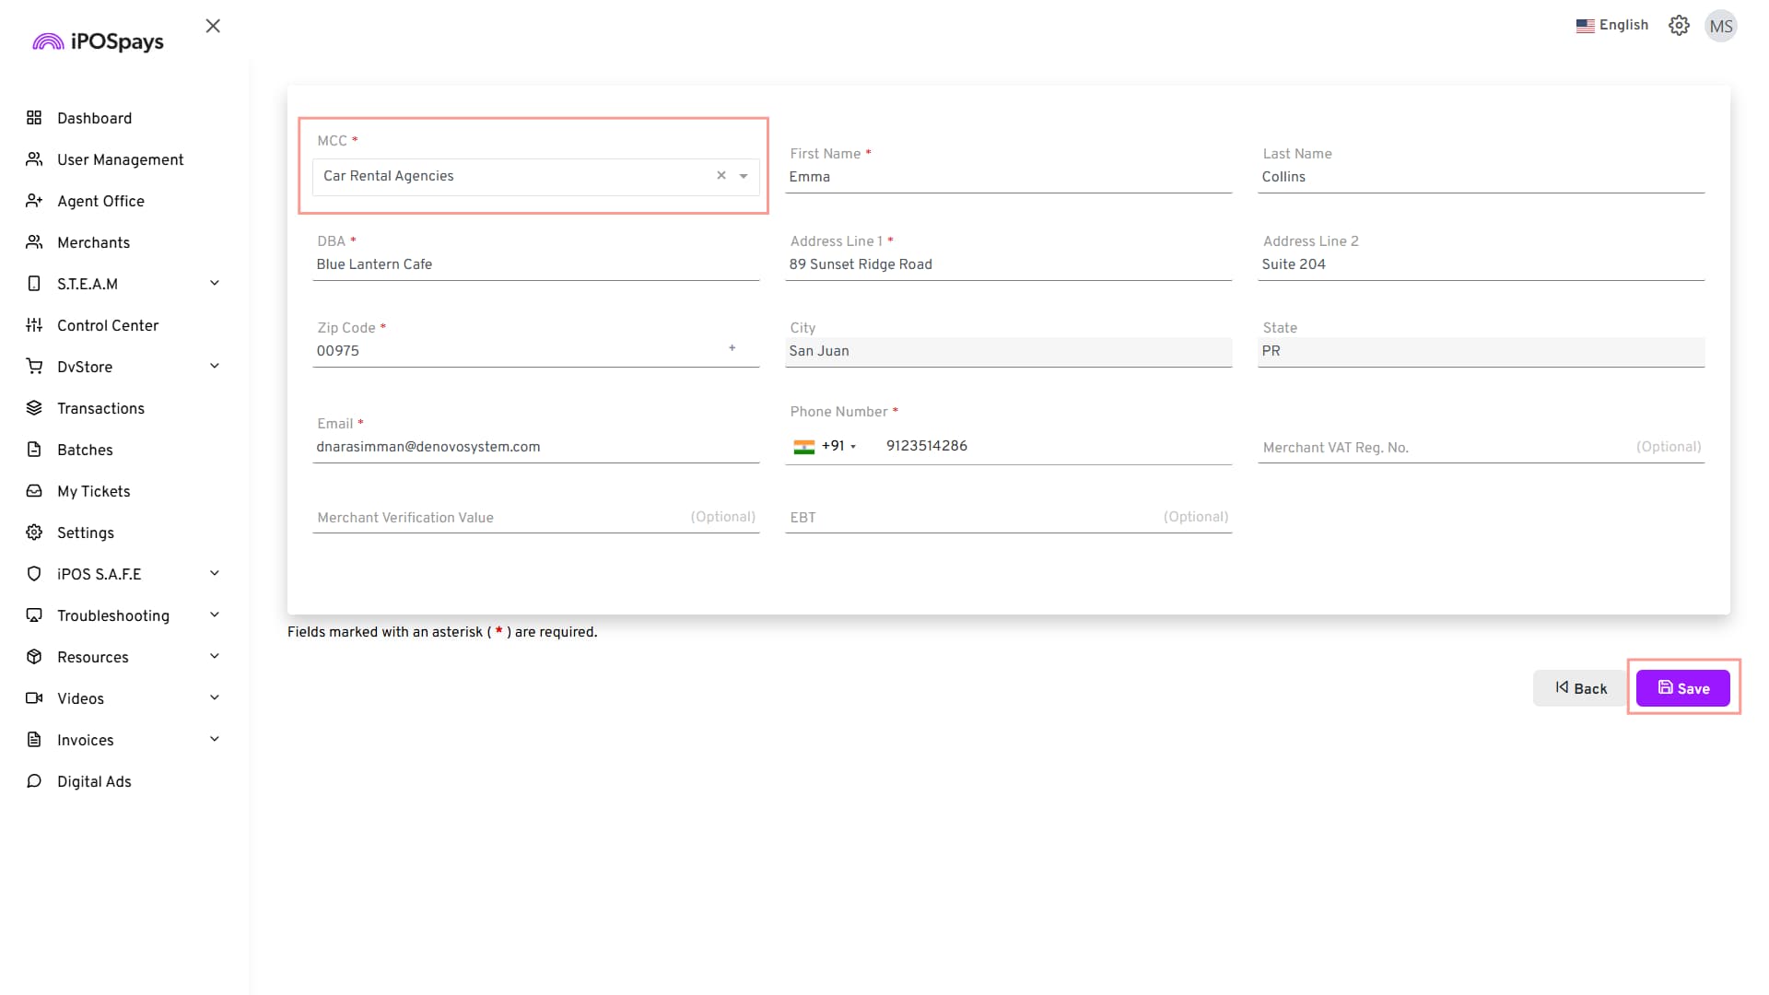Expand the Troubleshooting submenu chevron
The width and height of the screenshot is (1769, 995).
pyautogui.click(x=215, y=615)
